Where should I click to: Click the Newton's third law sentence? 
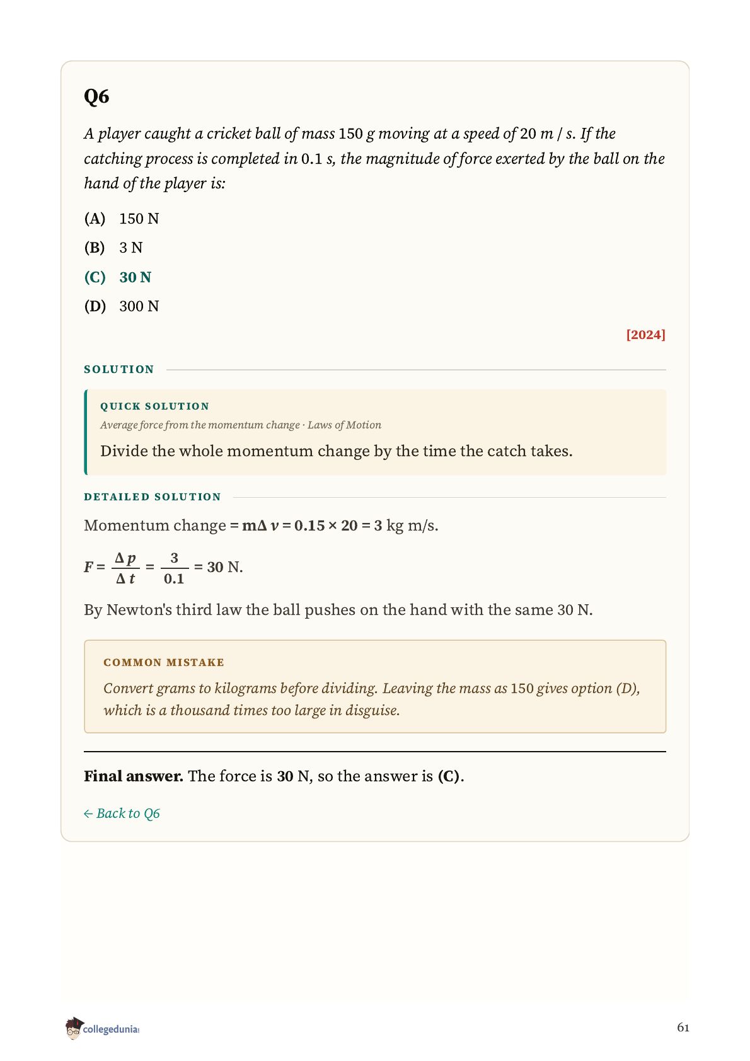pos(338,610)
